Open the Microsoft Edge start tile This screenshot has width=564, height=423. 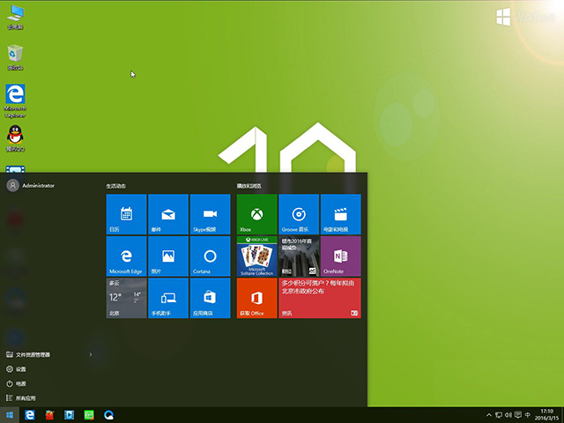[126, 256]
